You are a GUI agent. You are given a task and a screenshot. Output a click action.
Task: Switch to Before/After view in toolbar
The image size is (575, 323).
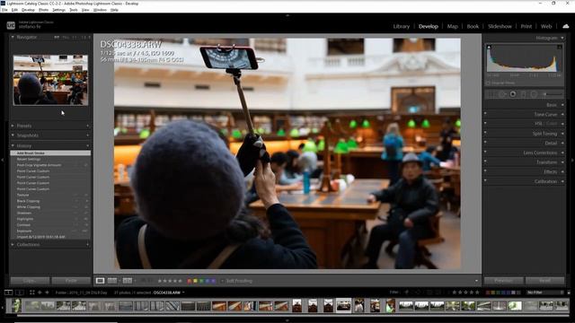[x=128, y=281]
